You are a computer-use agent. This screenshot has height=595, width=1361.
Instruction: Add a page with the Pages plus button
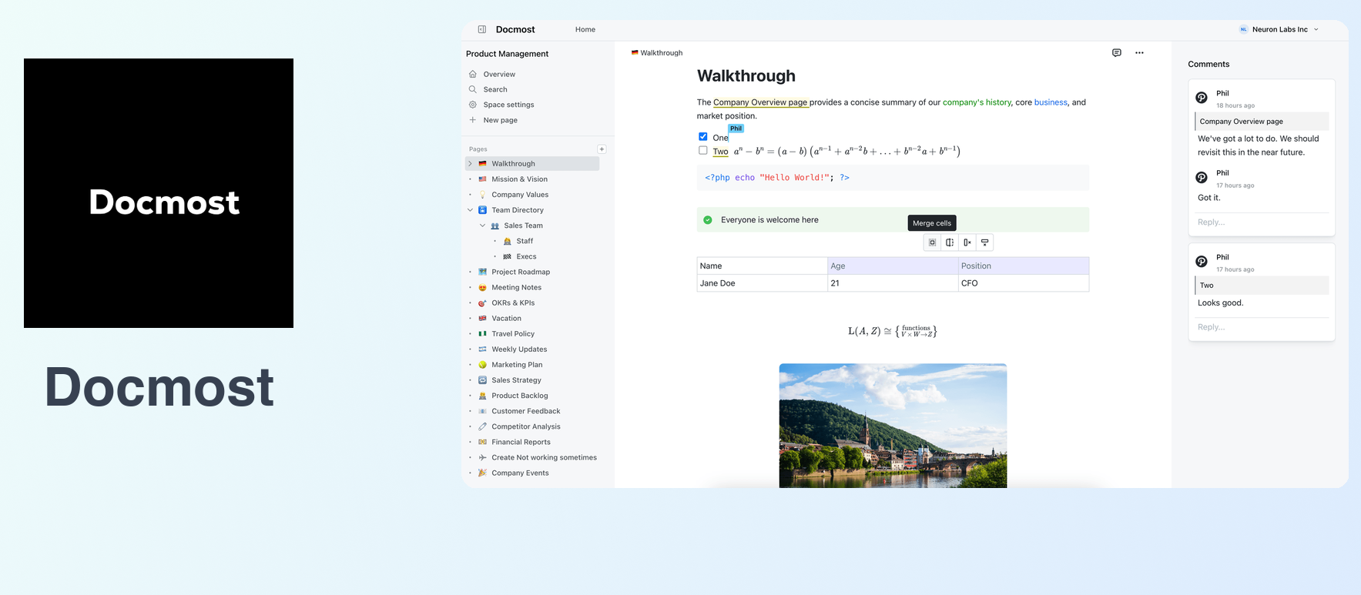pos(602,149)
